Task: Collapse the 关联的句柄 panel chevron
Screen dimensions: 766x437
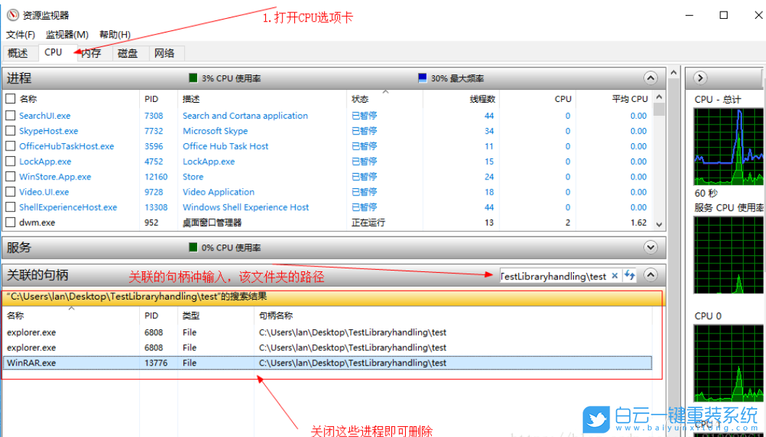Action: pyautogui.click(x=650, y=276)
